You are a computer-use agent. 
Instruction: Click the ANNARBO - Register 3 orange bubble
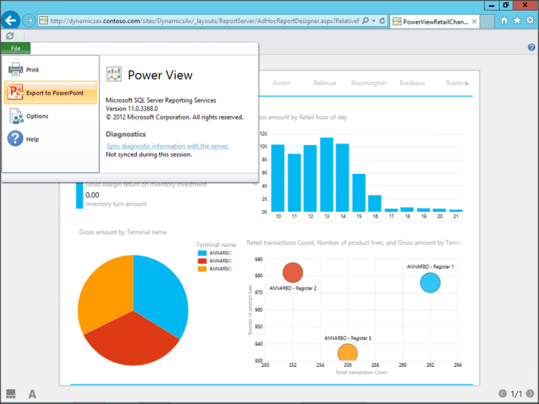click(x=347, y=353)
